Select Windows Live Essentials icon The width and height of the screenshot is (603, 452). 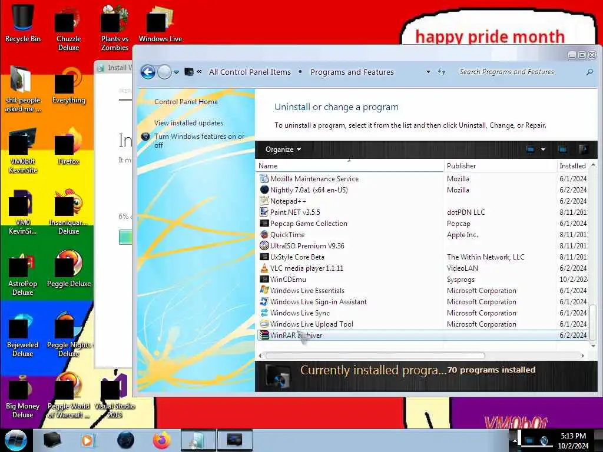click(x=264, y=290)
